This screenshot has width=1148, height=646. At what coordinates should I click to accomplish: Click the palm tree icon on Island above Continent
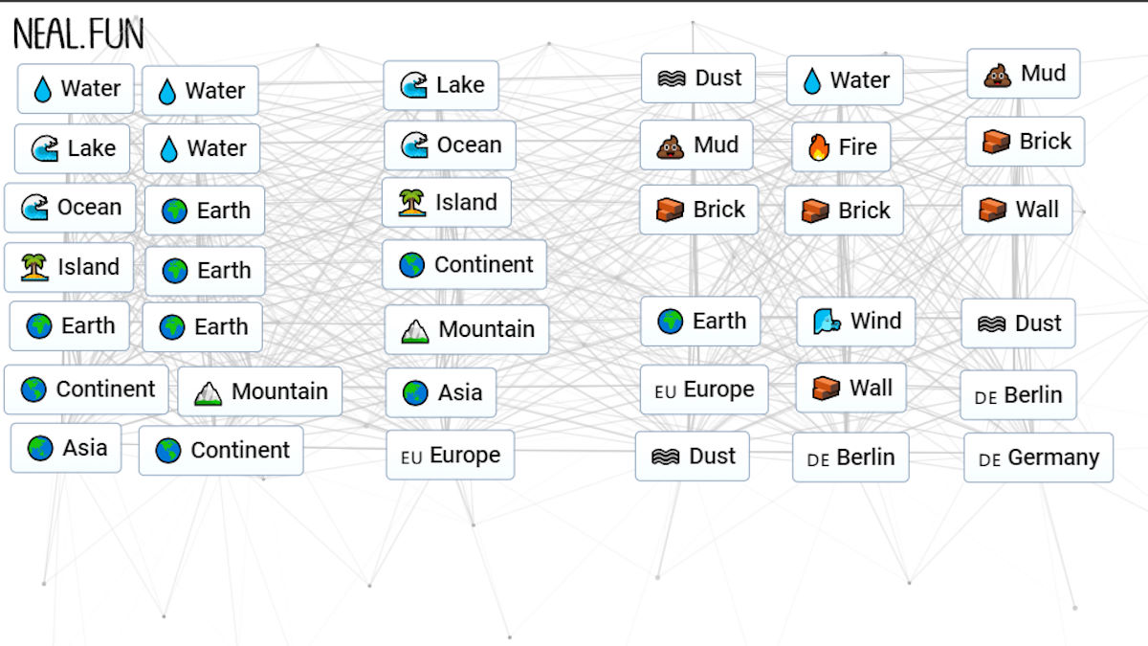click(412, 203)
